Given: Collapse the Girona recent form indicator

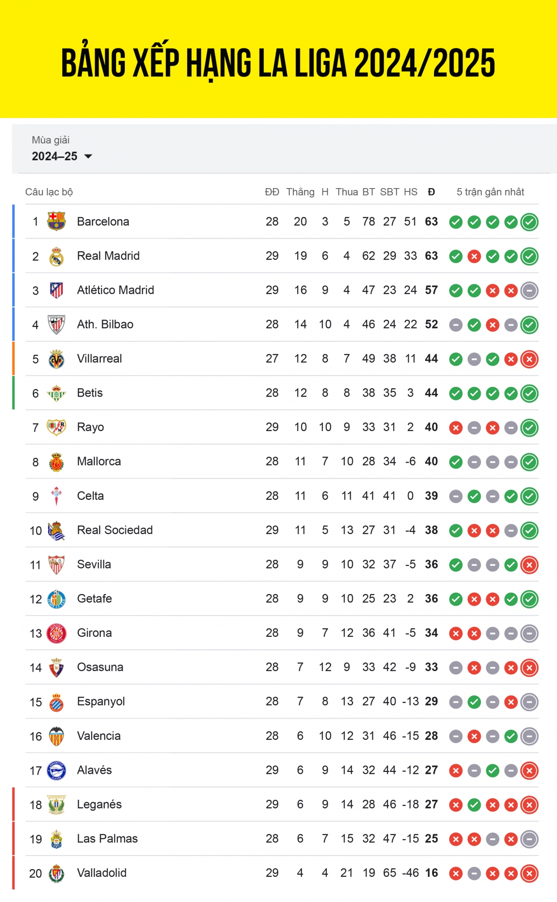Looking at the screenshot, I should tap(530, 633).
